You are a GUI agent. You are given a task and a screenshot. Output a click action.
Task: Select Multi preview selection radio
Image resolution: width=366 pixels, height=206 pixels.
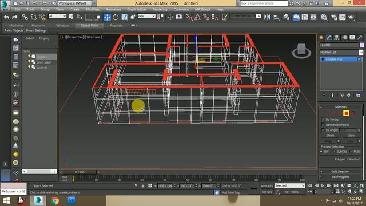351,152
